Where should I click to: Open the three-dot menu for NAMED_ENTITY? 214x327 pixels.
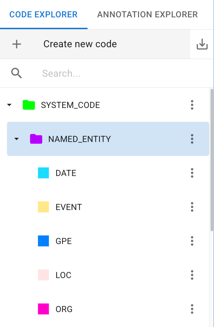pyautogui.click(x=192, y=139)
